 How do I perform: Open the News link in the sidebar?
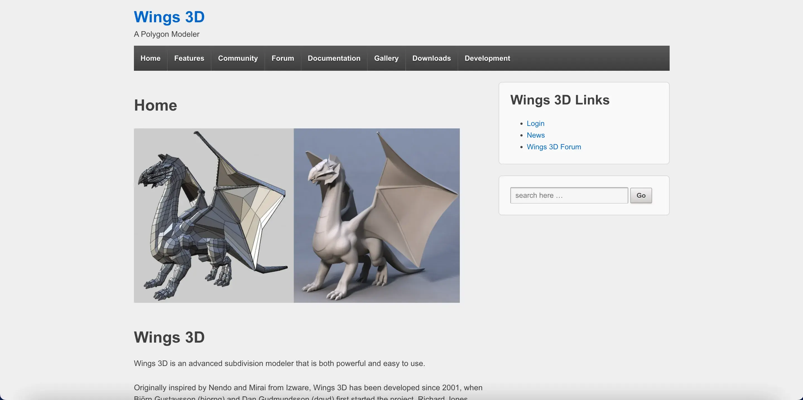pyautogui.click(x=535, y=135)
